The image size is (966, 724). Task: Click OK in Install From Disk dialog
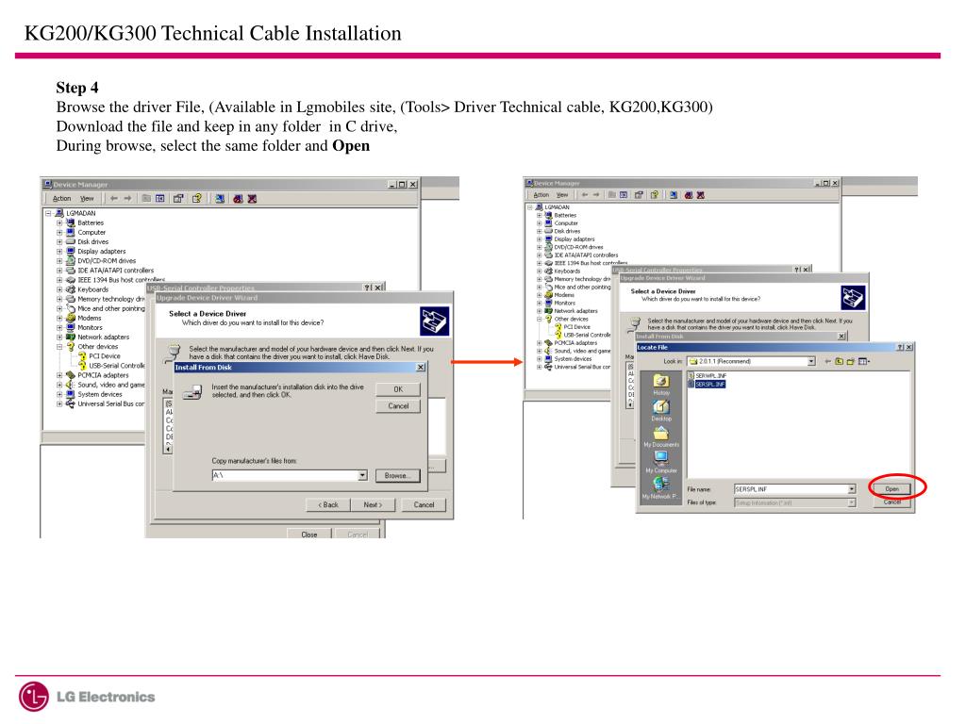pyautogui.click(x=398, y=389)
